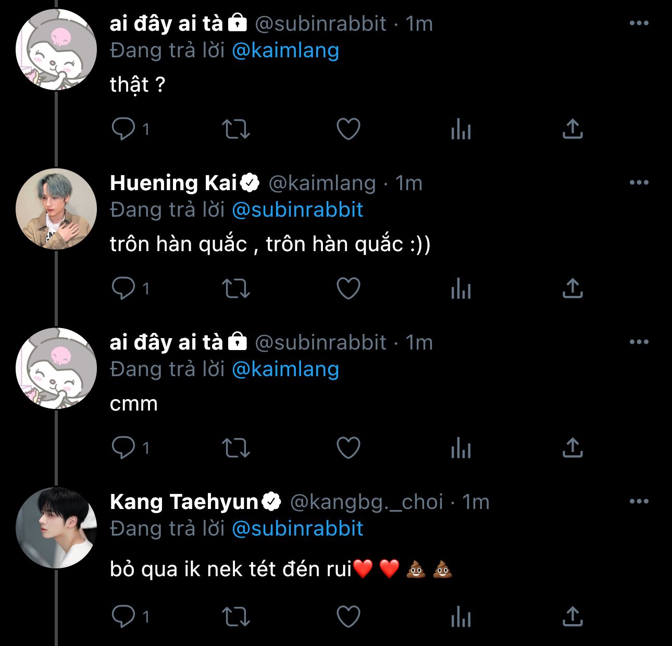Image resolution: width=672 pixels, height=646 pixels.
Task: Open more options on the "thật ?" tweet
Action: [639, 23]
